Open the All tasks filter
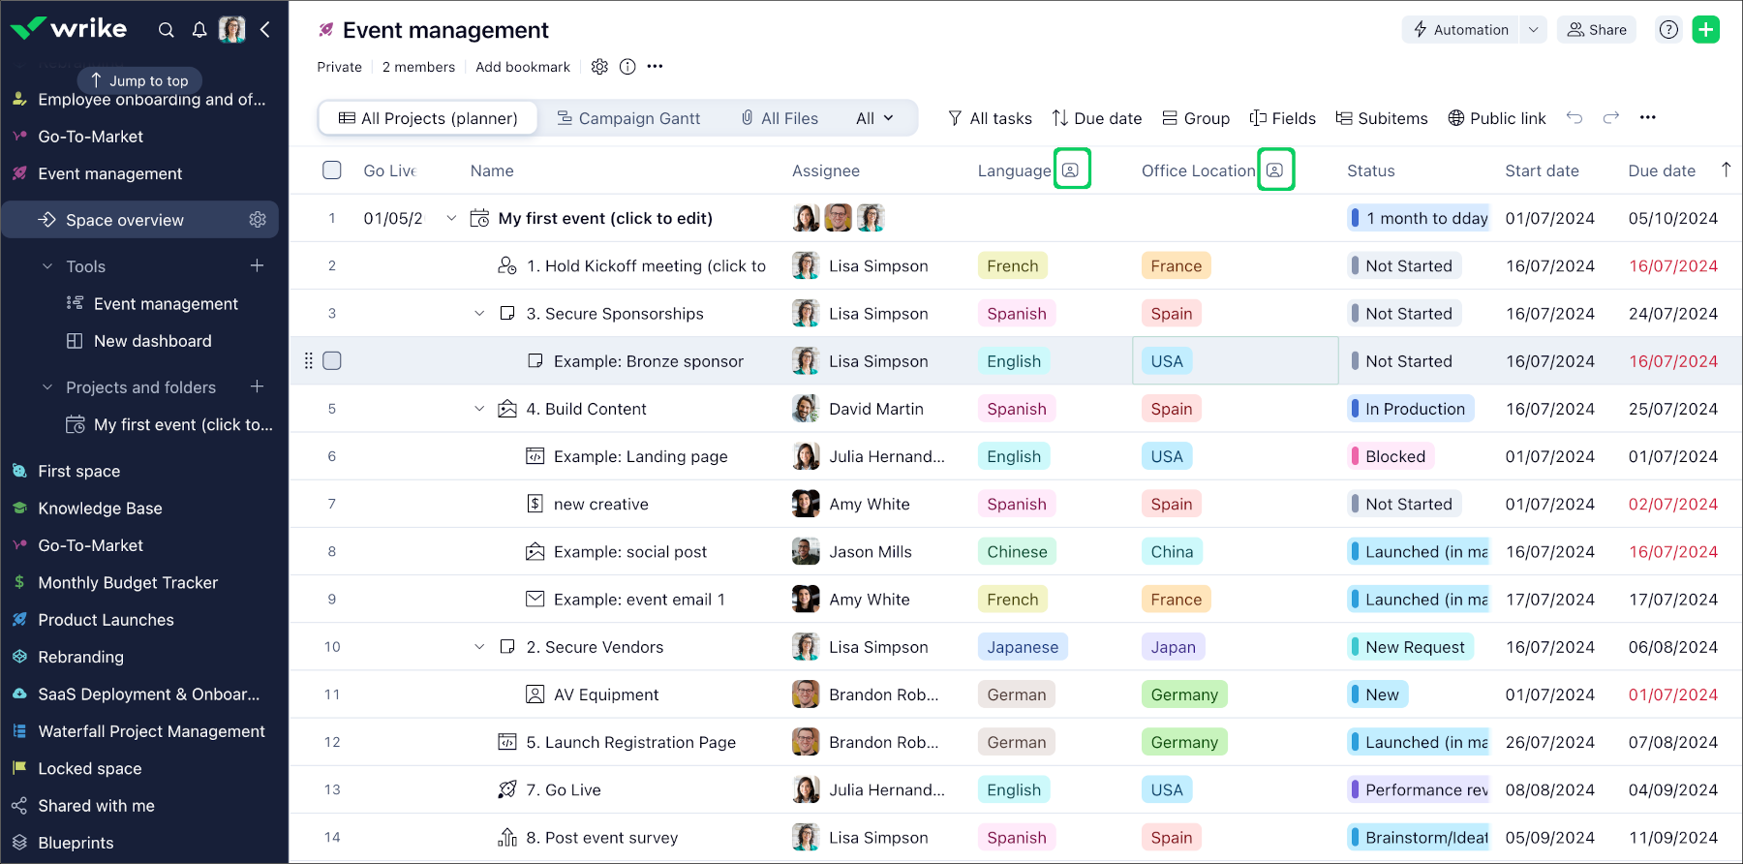The height and width of the screenshot is (864, 1743). [x=990, y=118]
